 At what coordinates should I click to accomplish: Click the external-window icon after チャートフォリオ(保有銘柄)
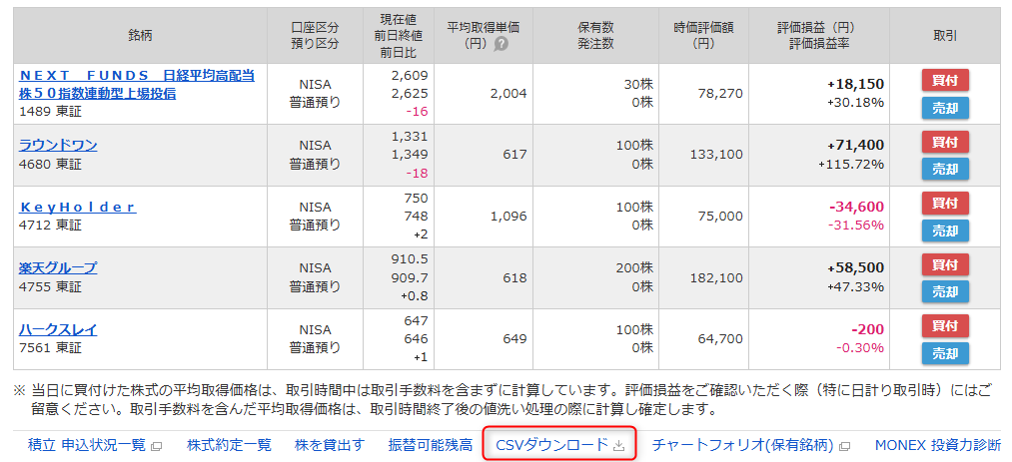click(x=845, y=446)
